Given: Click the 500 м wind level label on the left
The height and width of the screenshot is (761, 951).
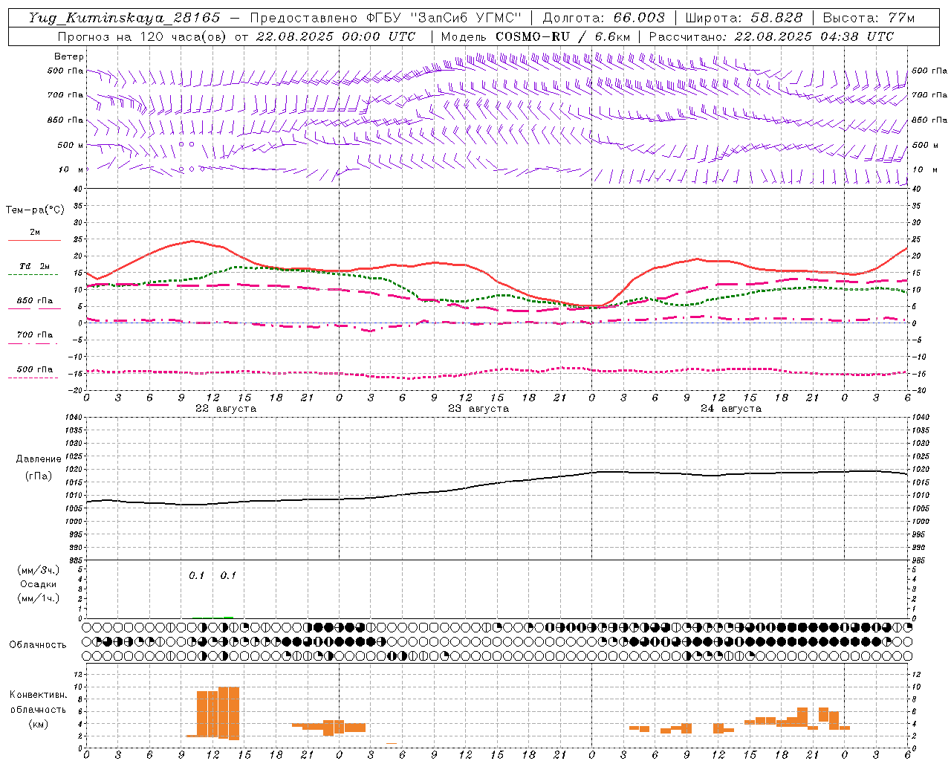Looking at the screenshot, I should point(71,145).
